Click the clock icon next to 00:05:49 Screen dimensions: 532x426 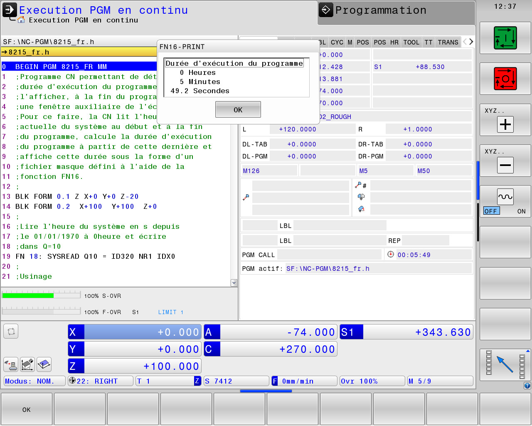coord(390,254)
